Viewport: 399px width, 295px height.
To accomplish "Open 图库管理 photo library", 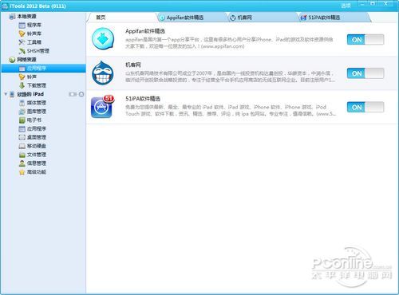I will click(x=33, y=112).
